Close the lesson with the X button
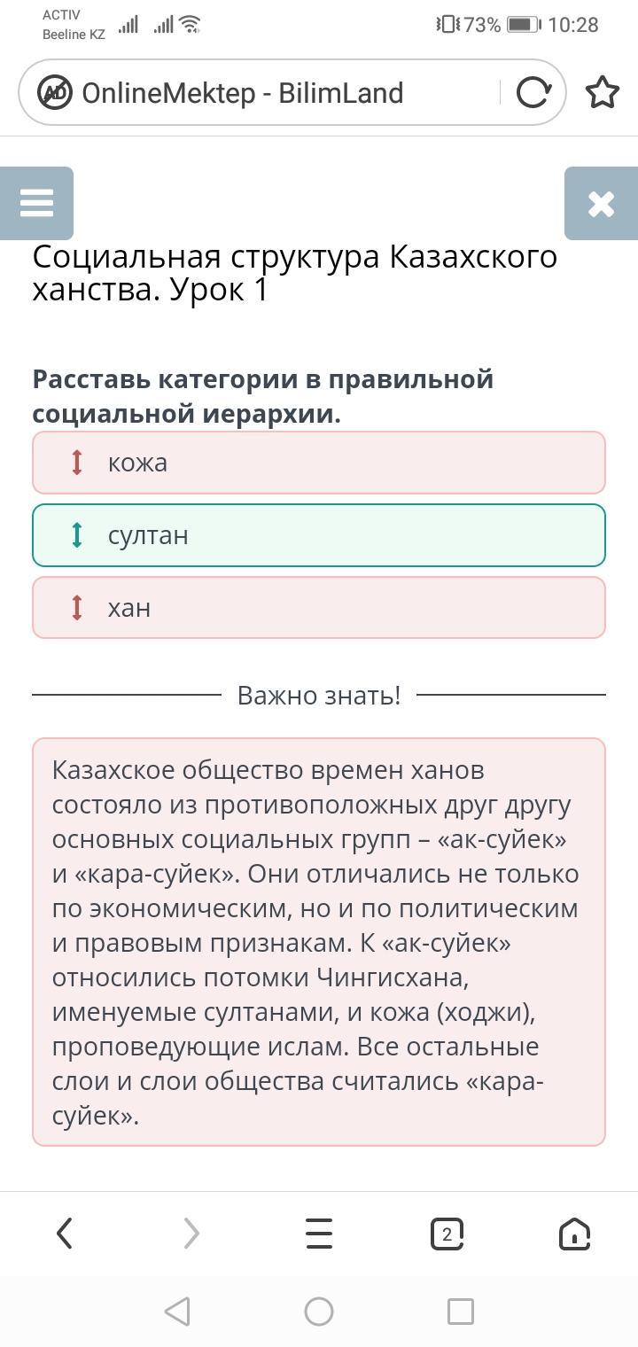The width and height of the screenshot is (638, 1347). click(x=601, y=204)
